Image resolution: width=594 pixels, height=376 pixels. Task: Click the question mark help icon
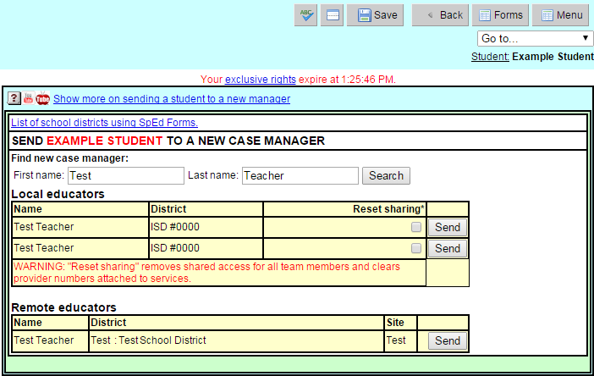tap(14, 98)
